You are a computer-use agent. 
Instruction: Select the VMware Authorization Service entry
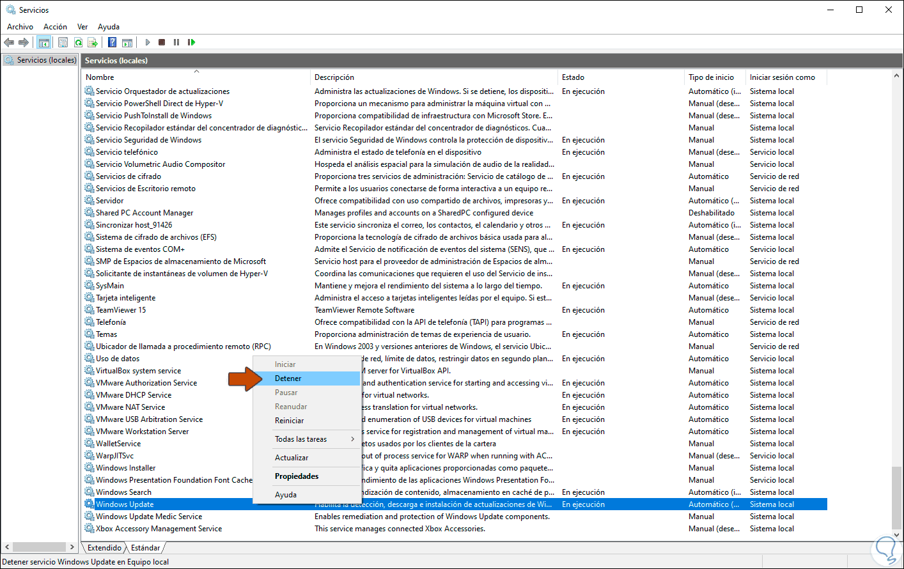pyautogui.click(x=146, y=383)
